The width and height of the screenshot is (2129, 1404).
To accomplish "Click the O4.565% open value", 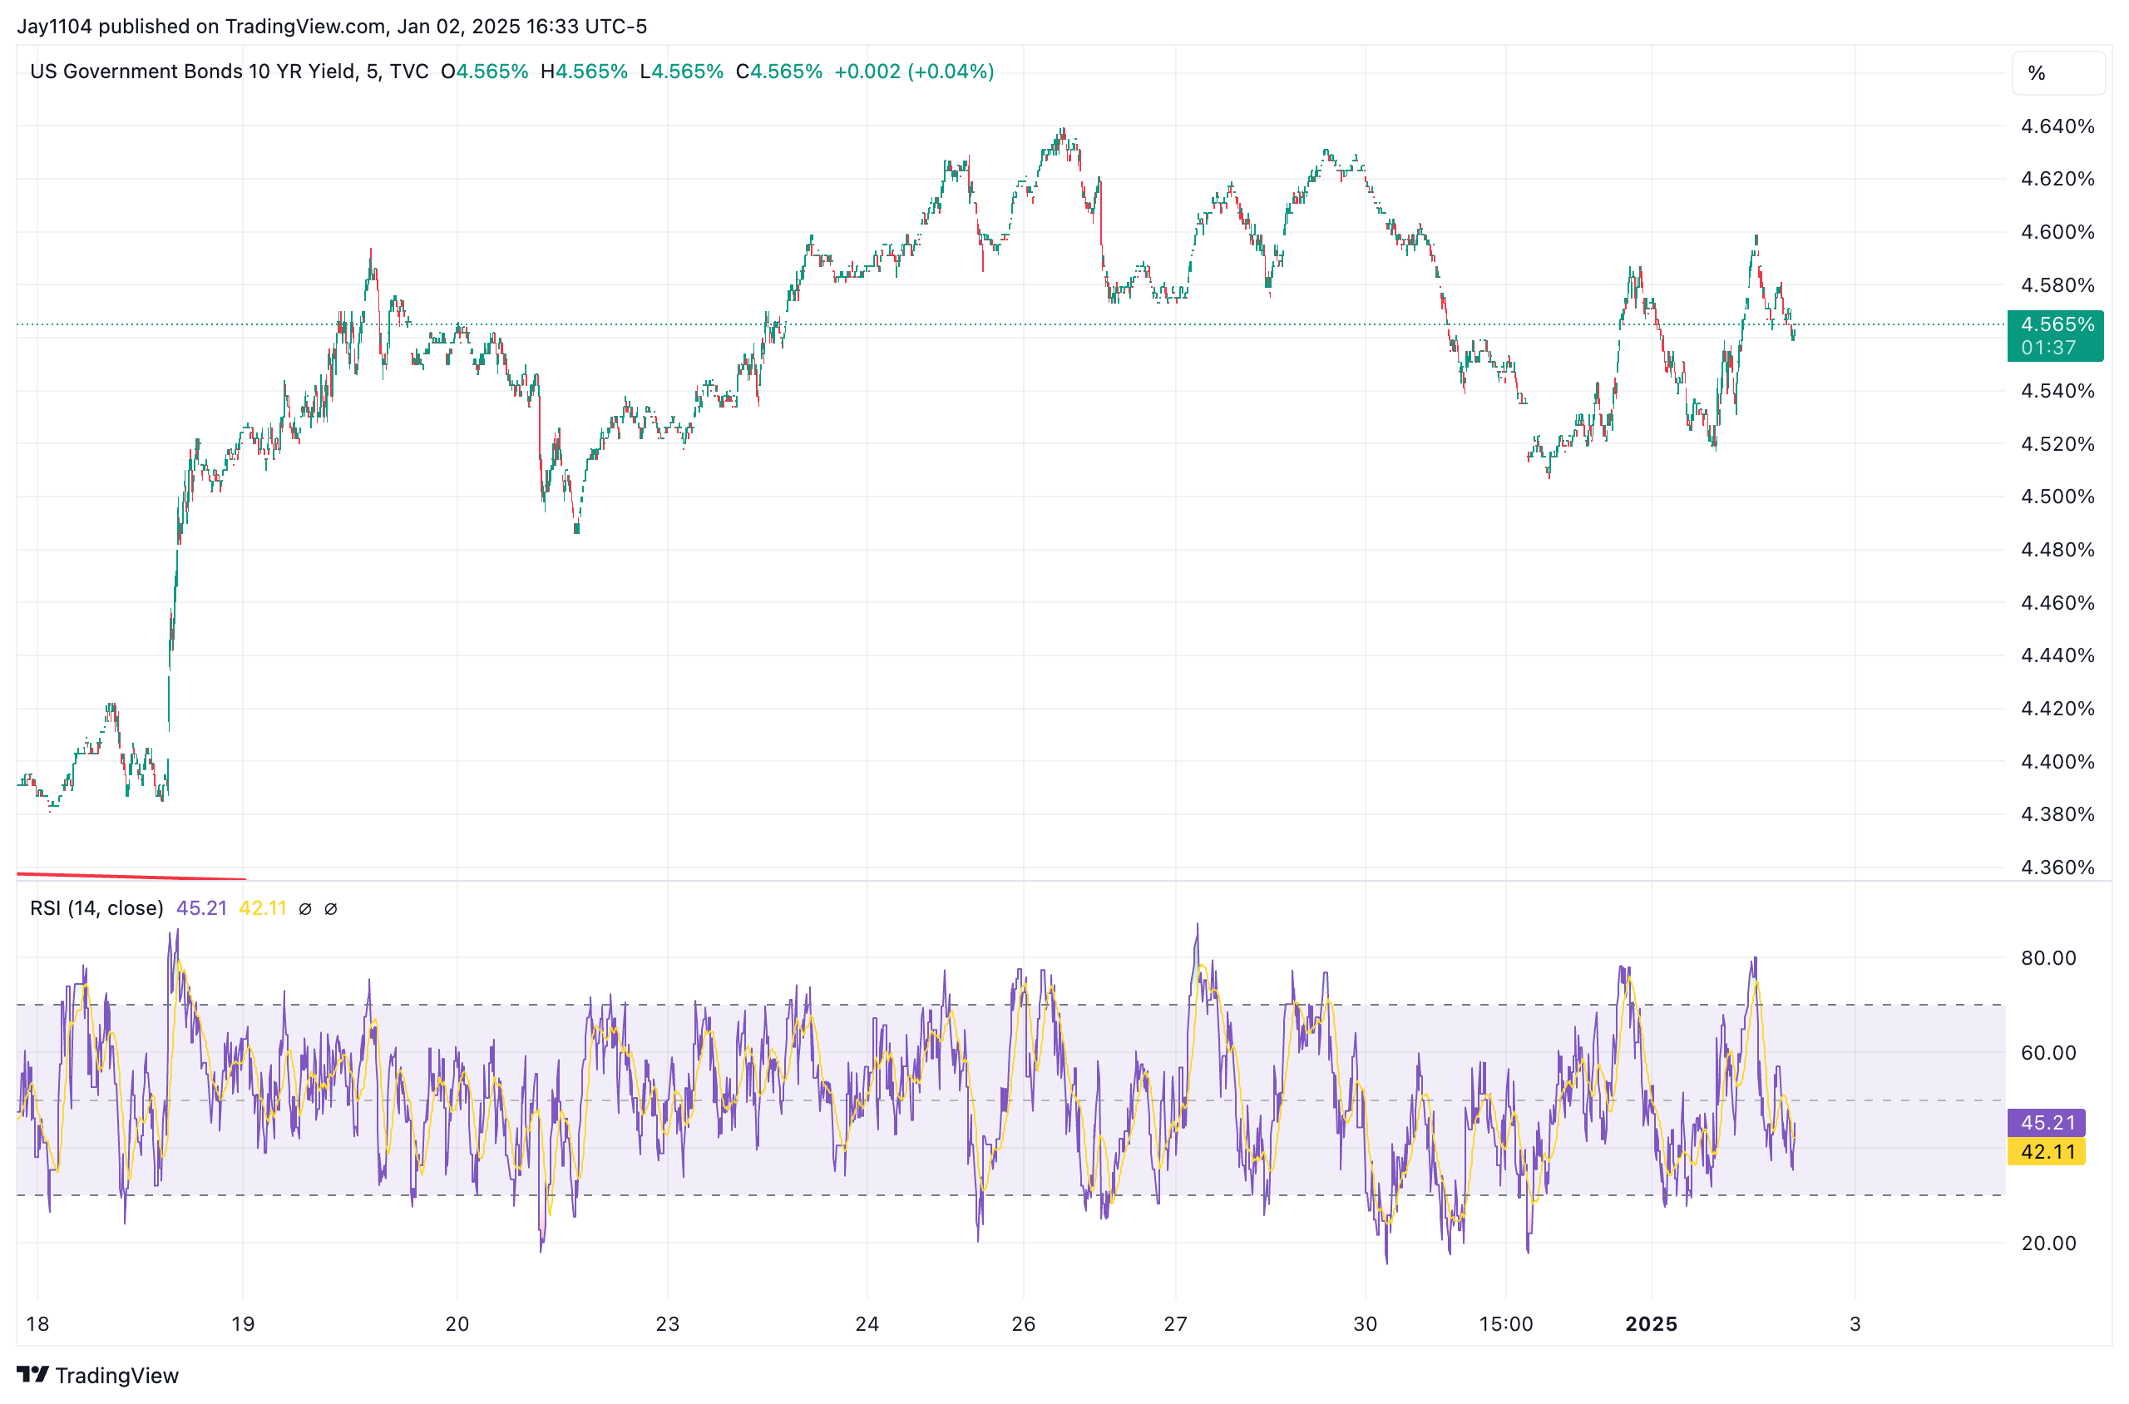I will point(484,72).
